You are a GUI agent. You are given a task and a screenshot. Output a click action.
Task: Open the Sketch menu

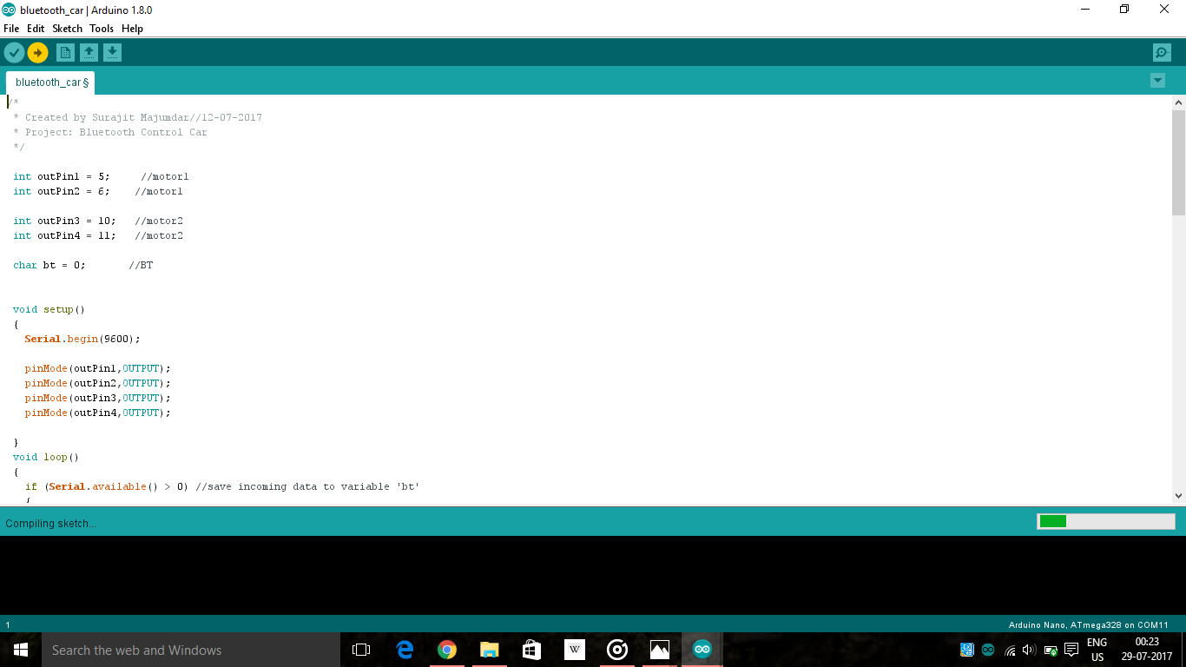[67, 28]
